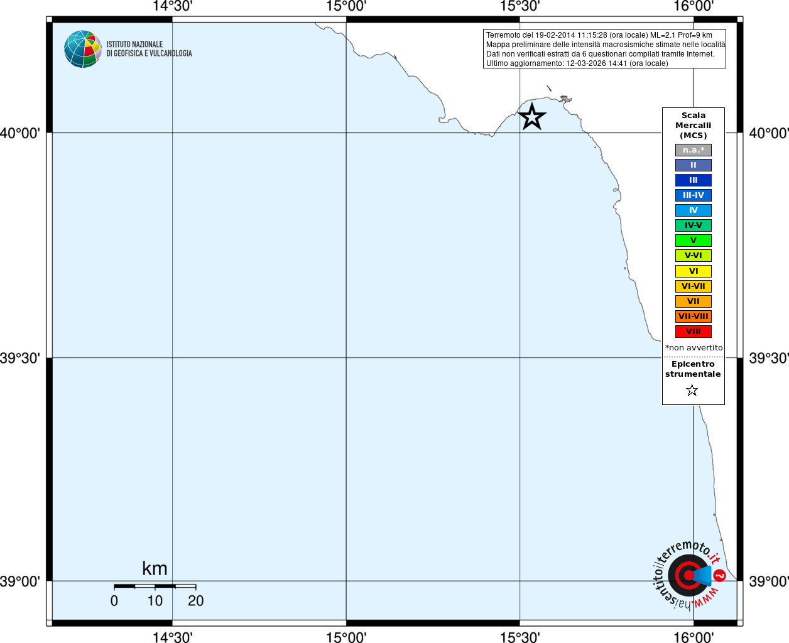Select the IV intensity legend swatch
789x643 pixels.
tap(694, 210)
